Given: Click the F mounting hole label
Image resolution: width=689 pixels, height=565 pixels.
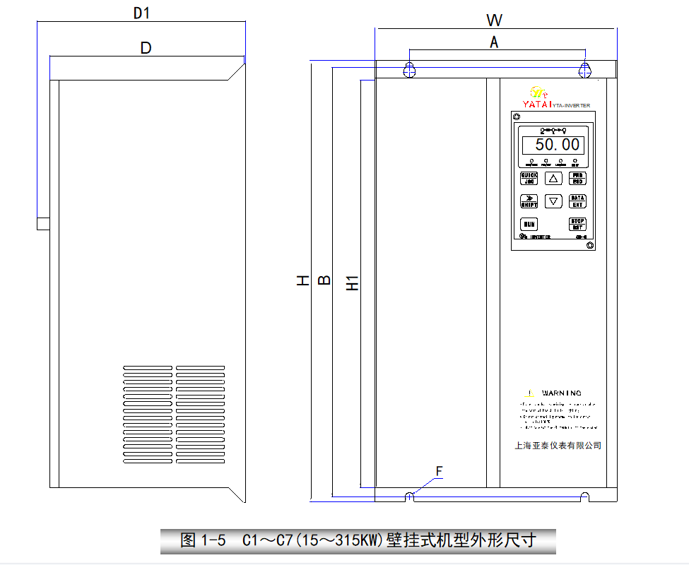Looking at the screenshot, I should [438, 471].
